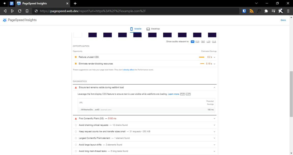Filter audits by FCP
The height and width of the screenshot is (155, 293).
[x=197, y=42]
